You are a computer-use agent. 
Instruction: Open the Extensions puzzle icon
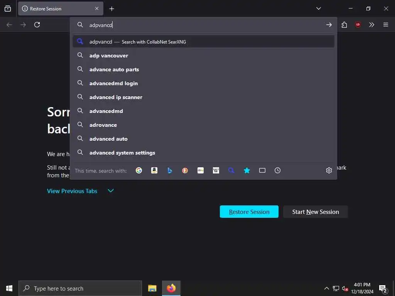[x=344, y=25]
